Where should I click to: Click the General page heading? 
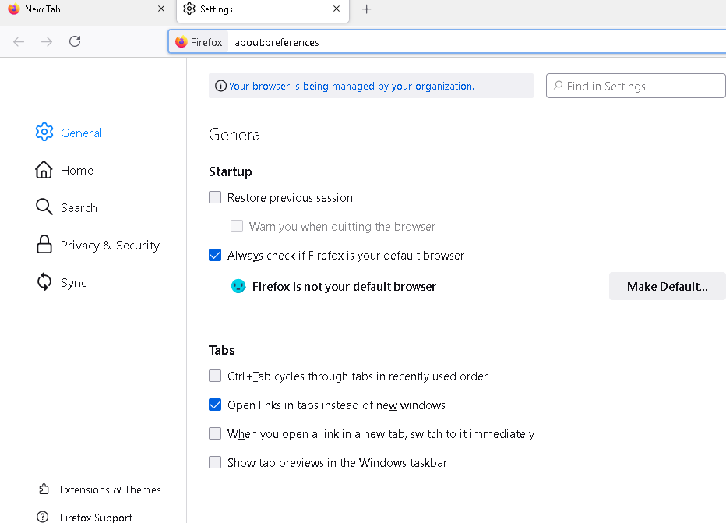[237, 134]
